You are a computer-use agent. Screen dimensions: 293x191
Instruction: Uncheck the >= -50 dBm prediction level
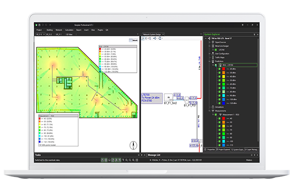219,80
